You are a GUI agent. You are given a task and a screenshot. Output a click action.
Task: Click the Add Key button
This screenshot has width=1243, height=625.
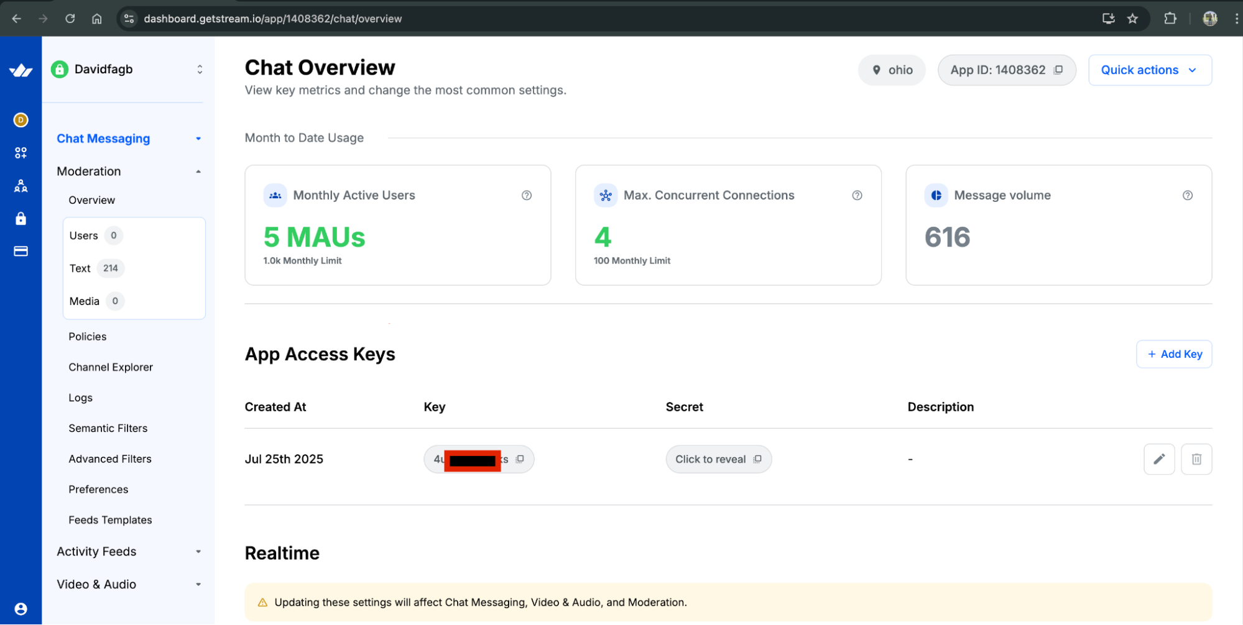click(x=1173, y=354)
